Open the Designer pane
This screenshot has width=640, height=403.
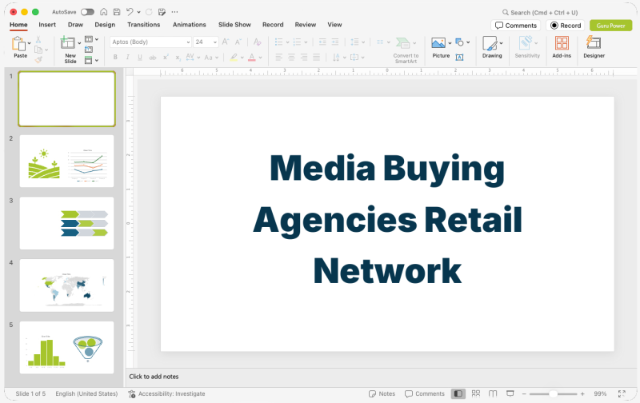[x=594, y=43]
